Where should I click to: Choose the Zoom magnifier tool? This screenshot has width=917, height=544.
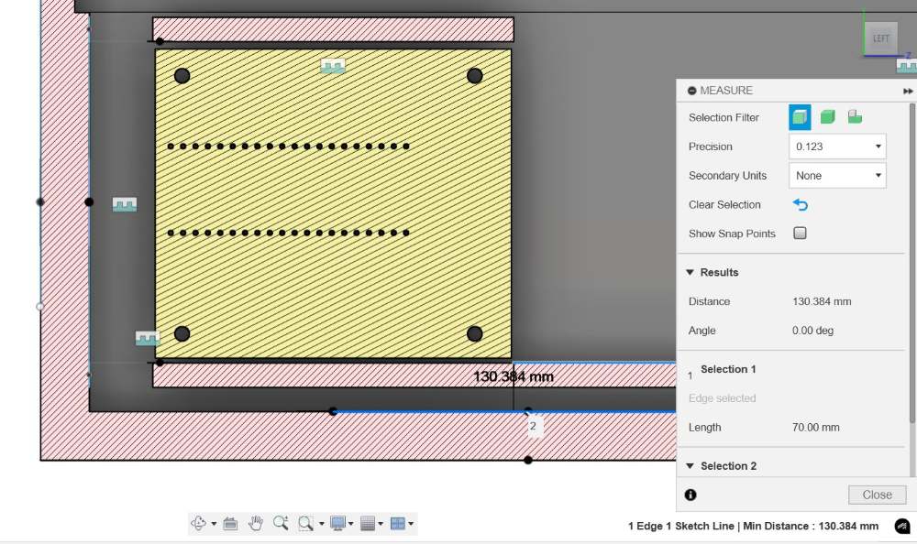pos(280,523)
